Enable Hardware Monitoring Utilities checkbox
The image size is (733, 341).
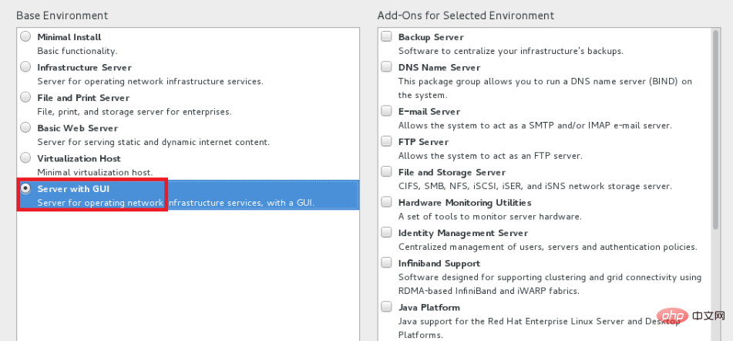pos(386,202)
